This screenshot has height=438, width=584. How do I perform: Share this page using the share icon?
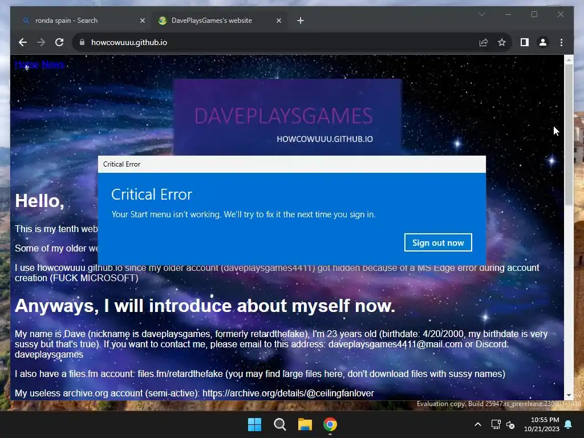coord(484,42)
